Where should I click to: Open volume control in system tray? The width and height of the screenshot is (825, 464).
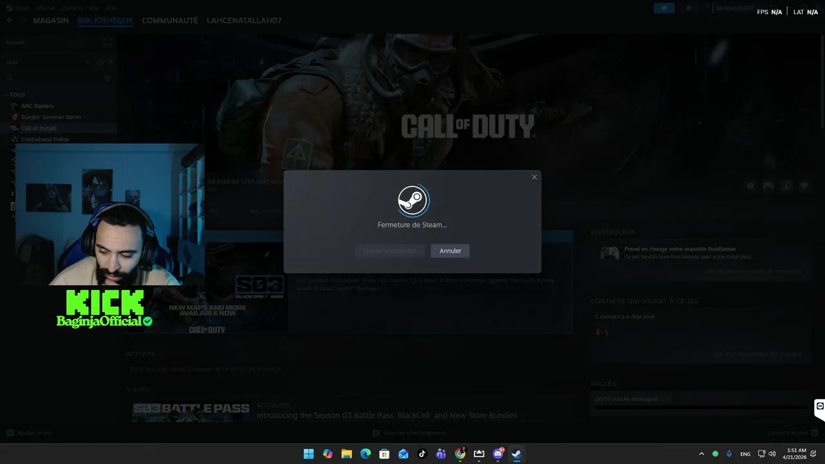772,454
